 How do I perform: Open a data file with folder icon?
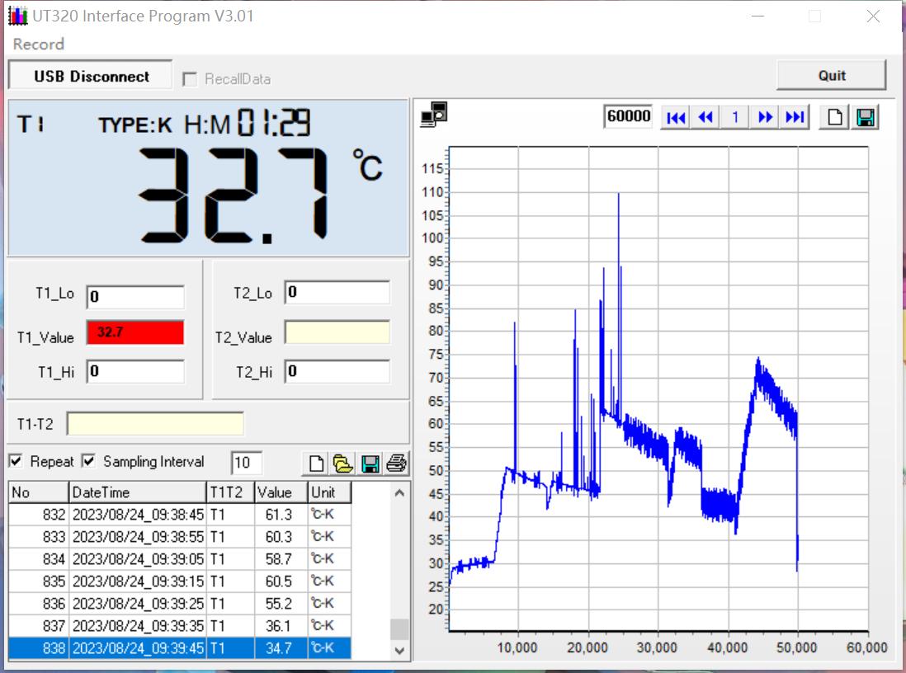342,464
